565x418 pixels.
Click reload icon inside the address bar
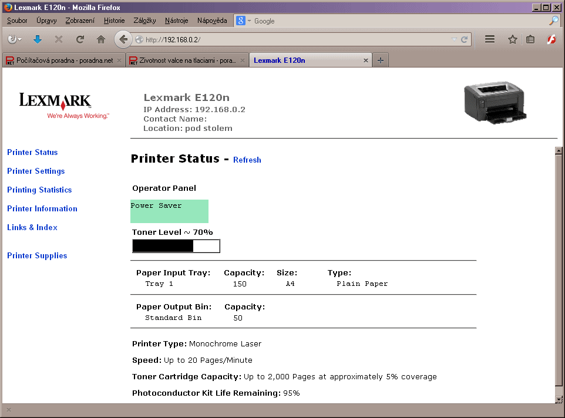point(464,39)
